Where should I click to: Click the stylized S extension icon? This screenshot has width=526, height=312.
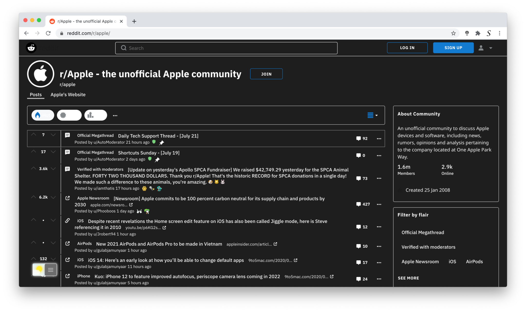tap(489, 33)
